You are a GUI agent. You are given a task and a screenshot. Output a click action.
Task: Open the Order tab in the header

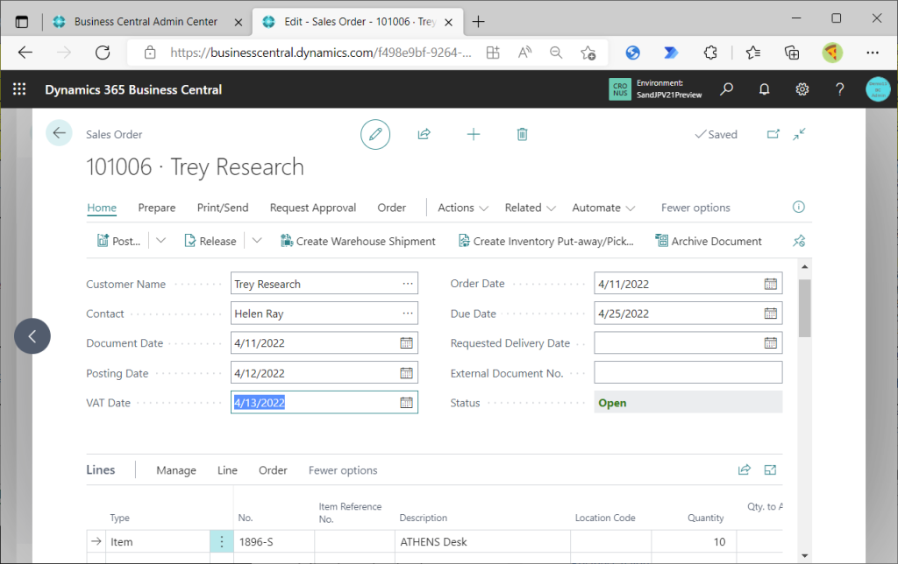click(x=392, y=208)
